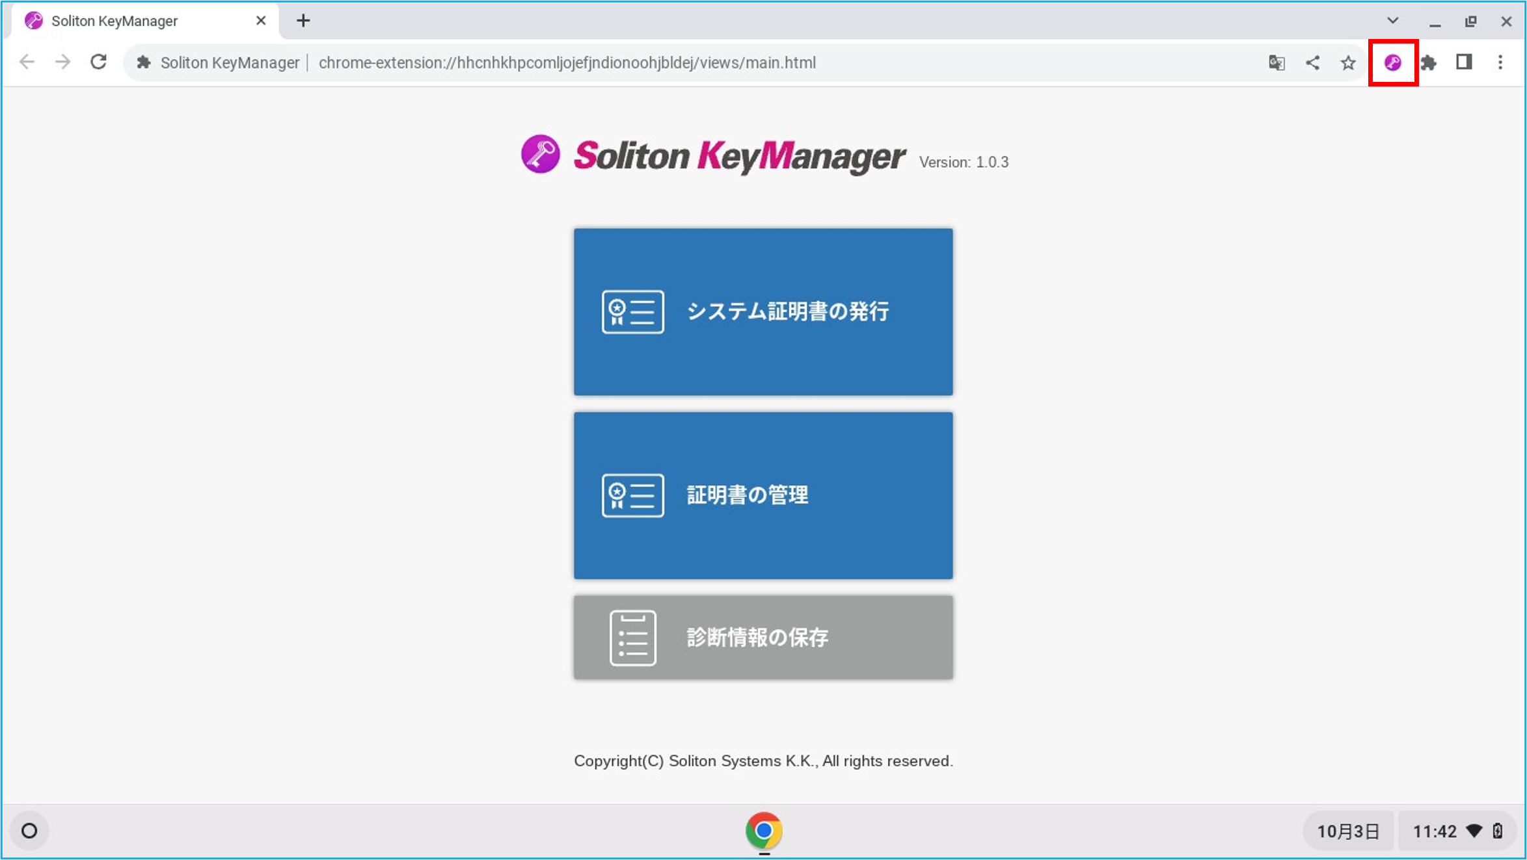Click the Soliton KeyManager extension icon in toolbar
The image size is (1527, 860).
[1392, 62]
